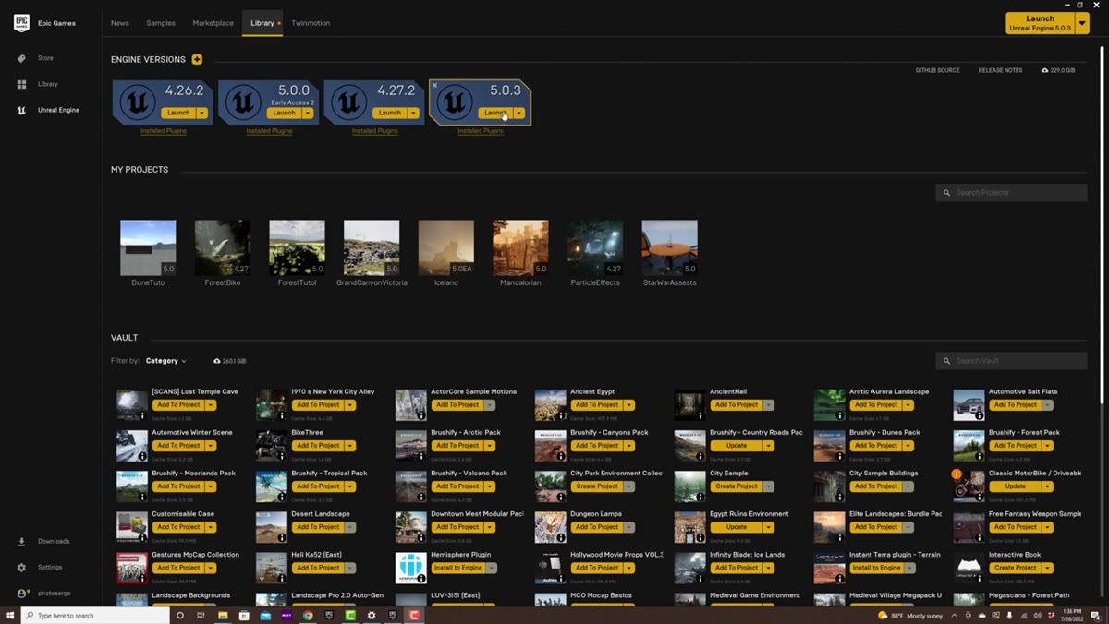The width and height of the screenshot is (1109, 624).
Task: Open the Filter by Category dropdown
Action: (x=166, y=361)
